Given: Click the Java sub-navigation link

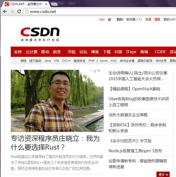Looking at the screenshot, I should tap(48, 61).
